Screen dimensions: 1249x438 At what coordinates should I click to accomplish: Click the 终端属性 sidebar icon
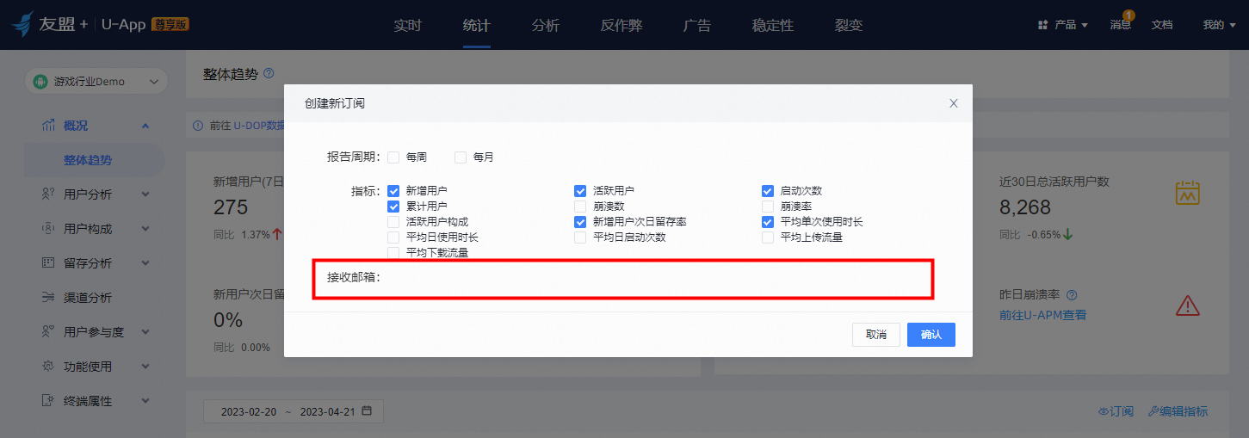coord(49,401)
